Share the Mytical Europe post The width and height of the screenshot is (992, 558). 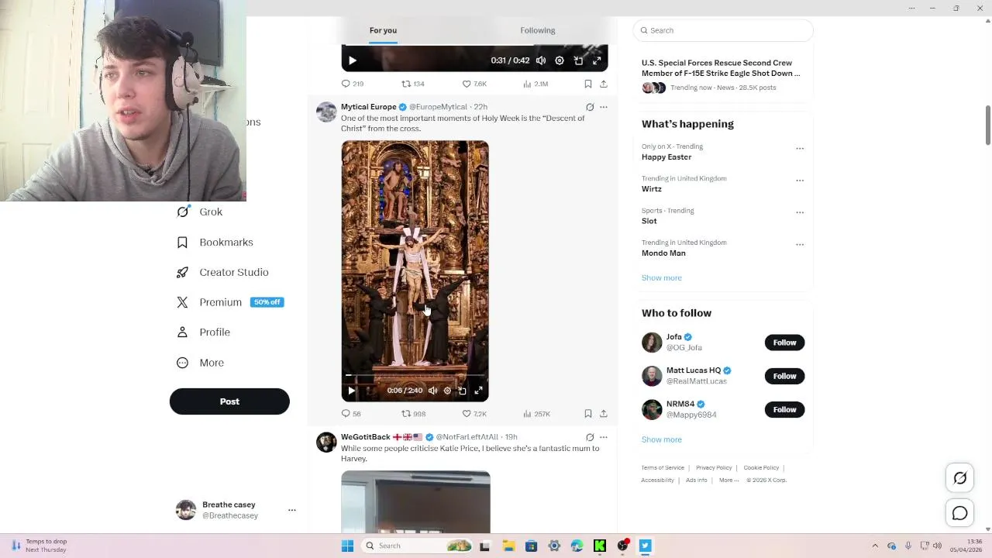pyautogui.click(x=603, y=414)
